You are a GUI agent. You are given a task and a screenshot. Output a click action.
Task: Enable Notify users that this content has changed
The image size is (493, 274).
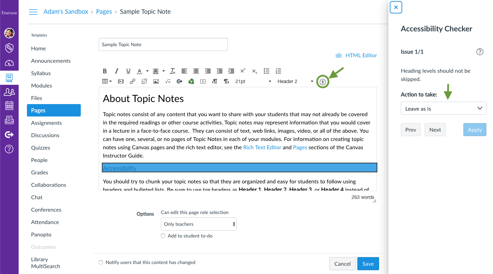101,262
